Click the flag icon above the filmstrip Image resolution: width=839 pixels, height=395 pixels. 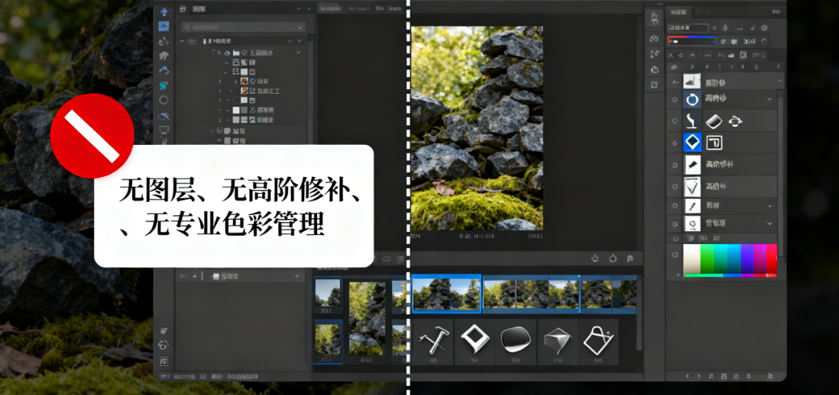tap(630, 259)
